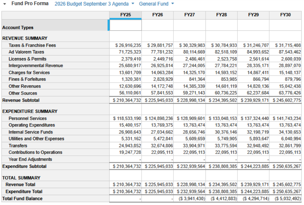
Task: Select FY30 Total Fund Balance cell ($5,032,492)
Action: (x=288, y=199)
